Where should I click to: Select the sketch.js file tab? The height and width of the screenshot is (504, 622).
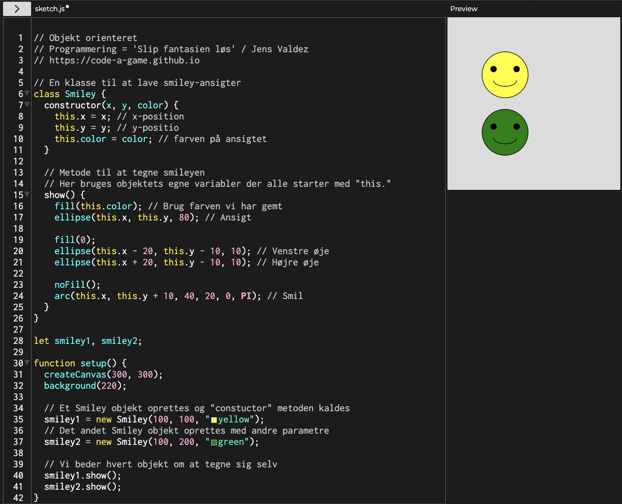click(x=50, y=9)
